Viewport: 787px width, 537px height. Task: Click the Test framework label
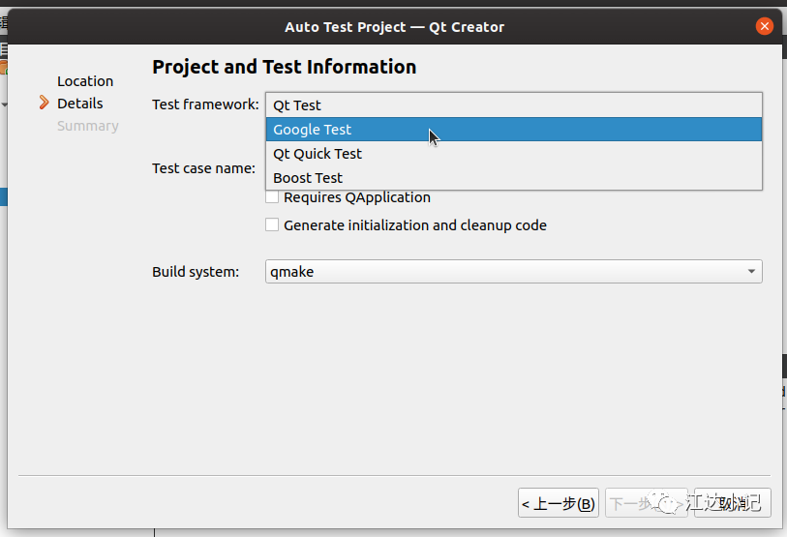pyautogui.click(x=205, y=104)
